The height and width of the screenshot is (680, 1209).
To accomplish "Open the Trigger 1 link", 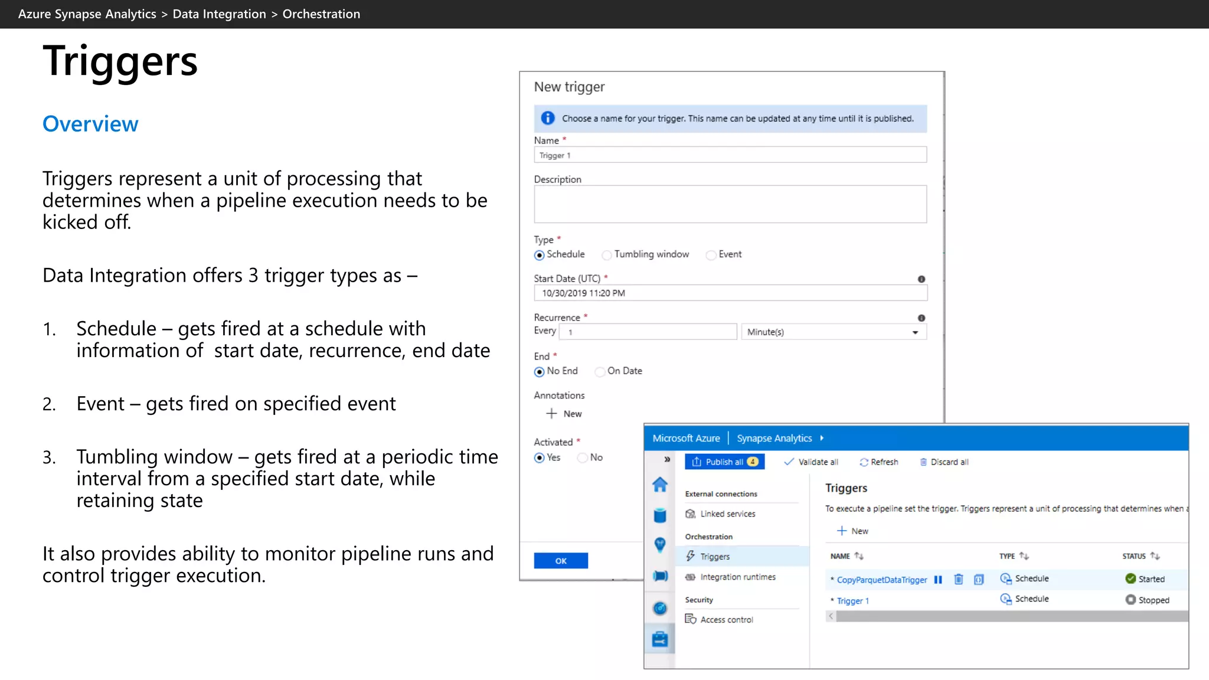I will click(852, 601).
